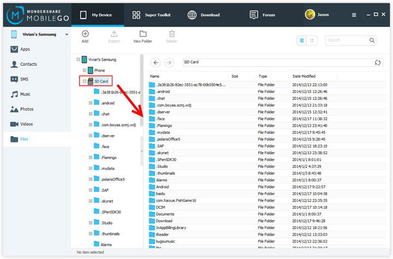Image resolution: width=393 pixels, height=259 pixels.
Task: Open Videos in the sidebar
Action: click(x=21, y=124)
